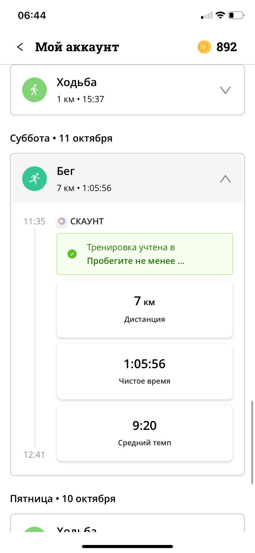Tap the Пятница 10 октября date header
255x553 pixels.
[x=63, y=499]
